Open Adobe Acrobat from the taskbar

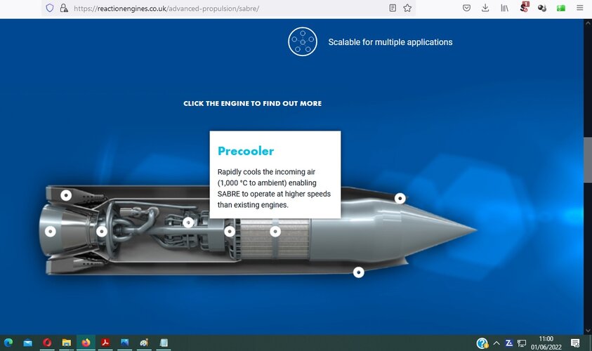105,343
